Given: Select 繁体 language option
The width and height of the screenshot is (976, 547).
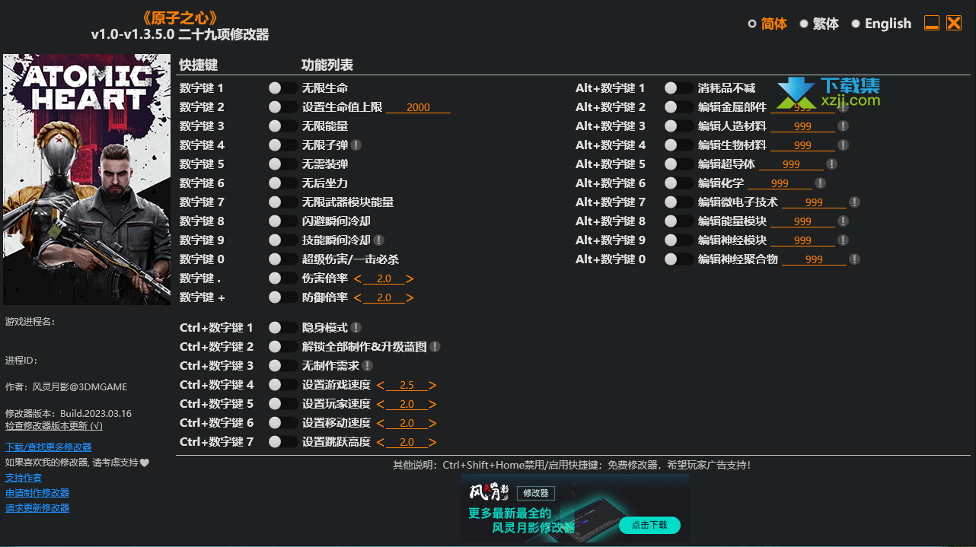Looking at the screenshot, I should [x=819, y=24].
